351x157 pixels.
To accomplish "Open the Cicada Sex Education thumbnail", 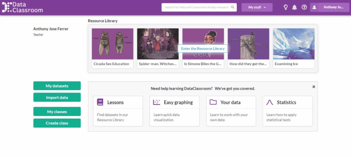I will (x=112, y=44).
